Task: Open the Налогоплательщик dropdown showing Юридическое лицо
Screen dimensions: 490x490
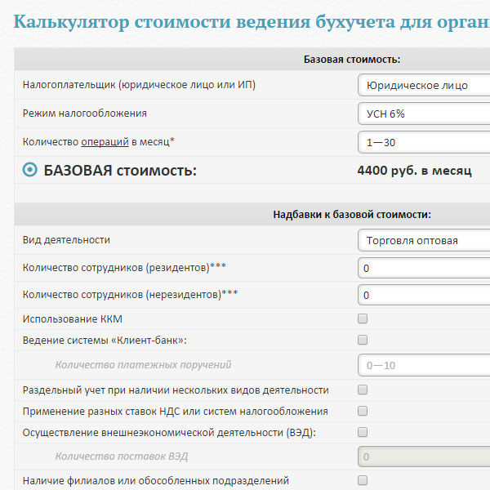Action: point(424,85)
